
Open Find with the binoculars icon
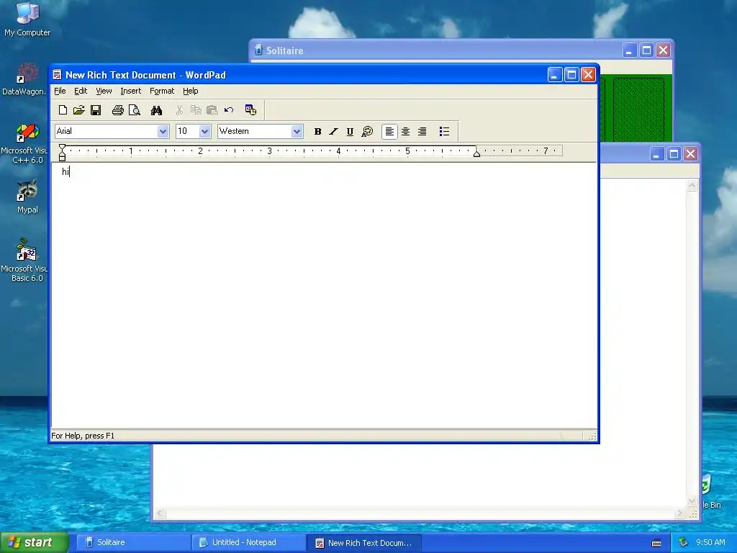point(156,110)
